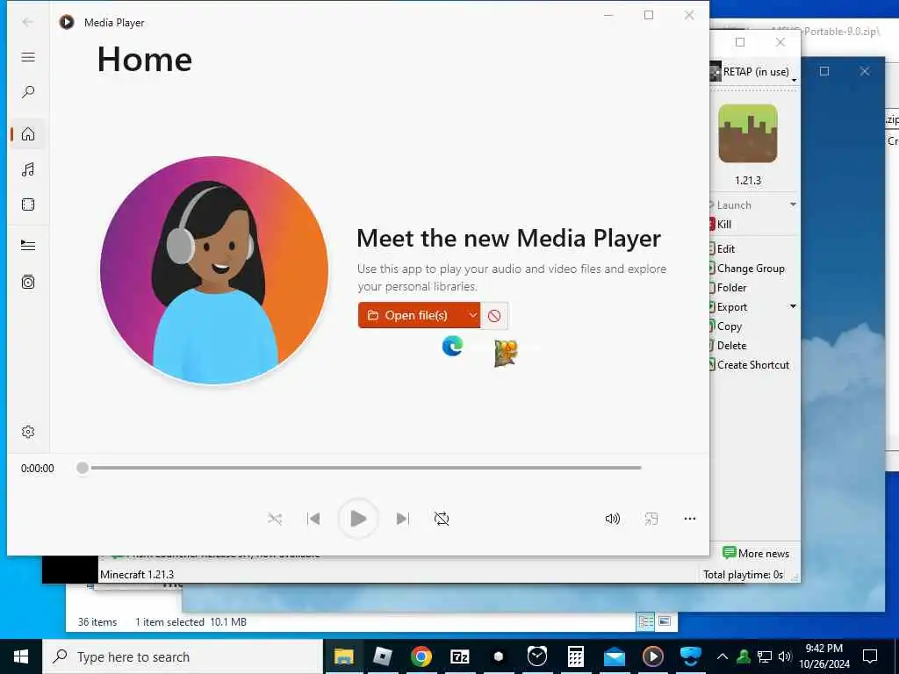Open the Playlists sidebar icon
The image size is (899, 674).
(x=28, y=282)
